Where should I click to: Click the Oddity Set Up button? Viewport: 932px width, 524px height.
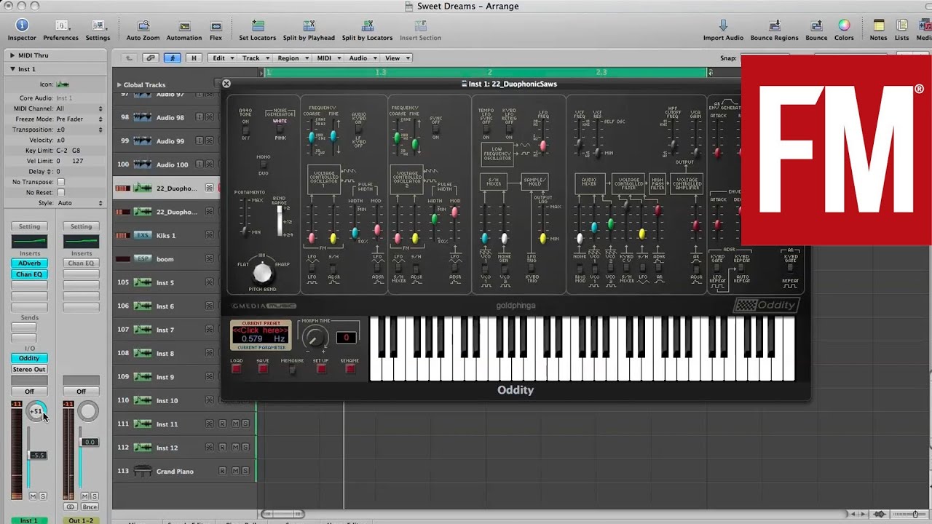tap(321, 369)
